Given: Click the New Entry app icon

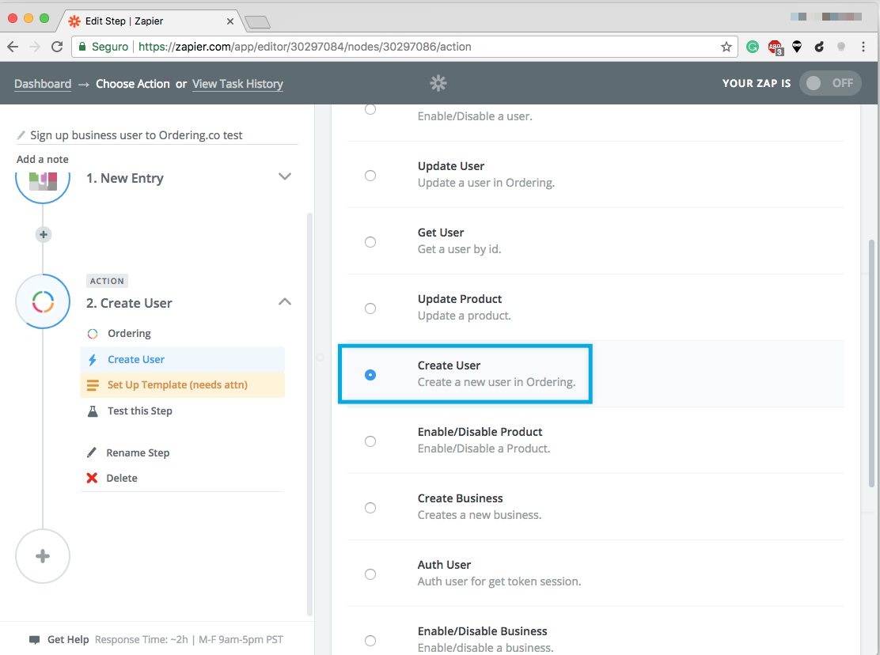Looking at the screenshot, I should 44,180.
